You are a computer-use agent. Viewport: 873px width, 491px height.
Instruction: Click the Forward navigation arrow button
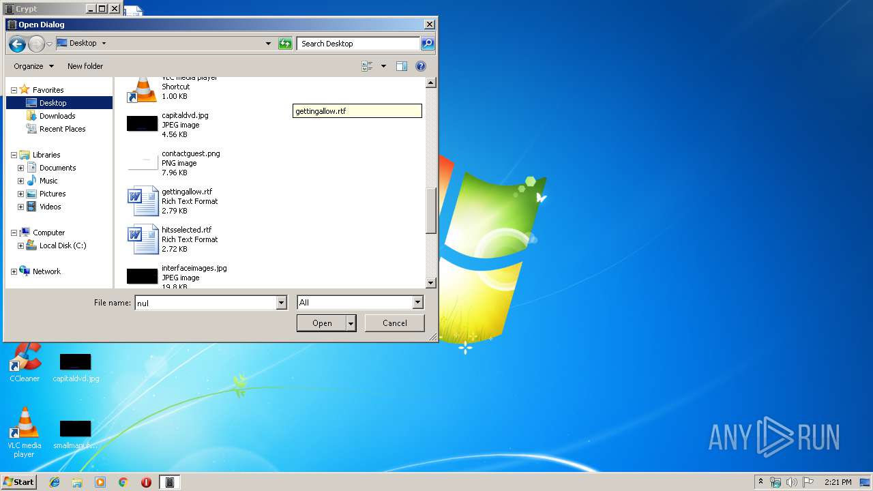coord(36,44)
